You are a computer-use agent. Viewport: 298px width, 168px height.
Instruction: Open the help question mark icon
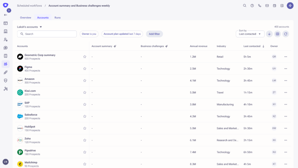(x=252, y=6)
